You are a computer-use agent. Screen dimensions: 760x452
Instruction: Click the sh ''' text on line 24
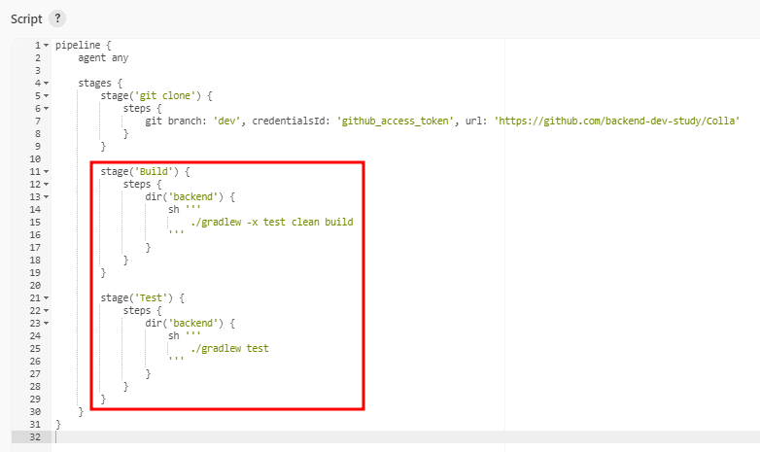pos(185,335)
